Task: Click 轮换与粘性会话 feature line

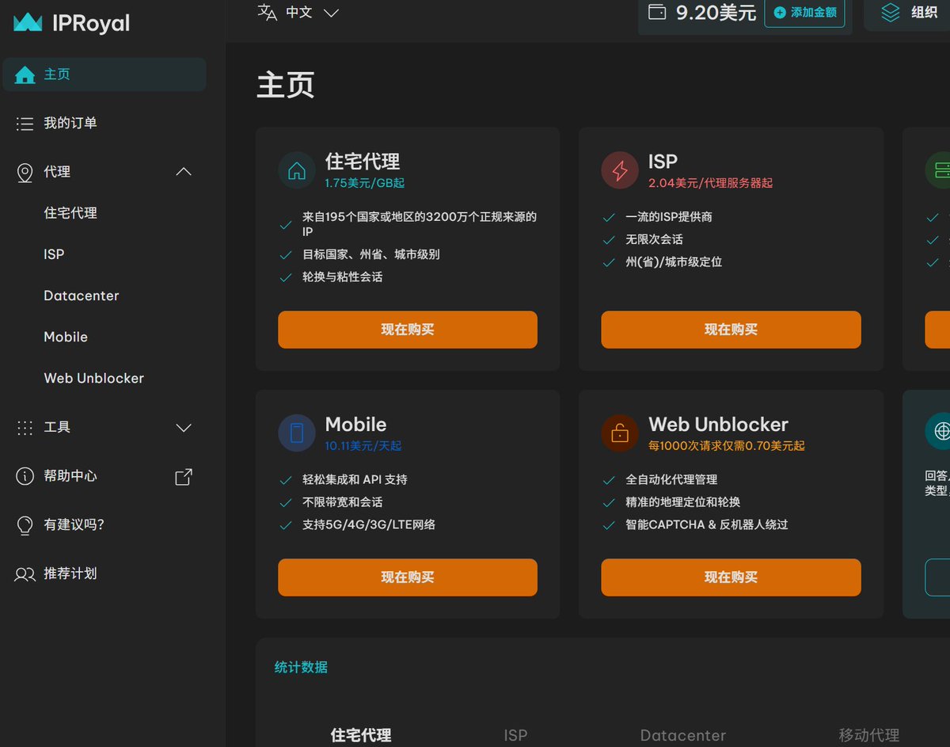Action: (343, 277)
